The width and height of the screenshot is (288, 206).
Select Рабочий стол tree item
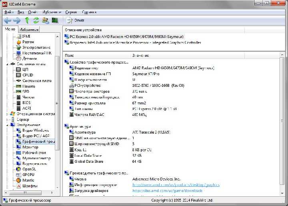point(31,152)
